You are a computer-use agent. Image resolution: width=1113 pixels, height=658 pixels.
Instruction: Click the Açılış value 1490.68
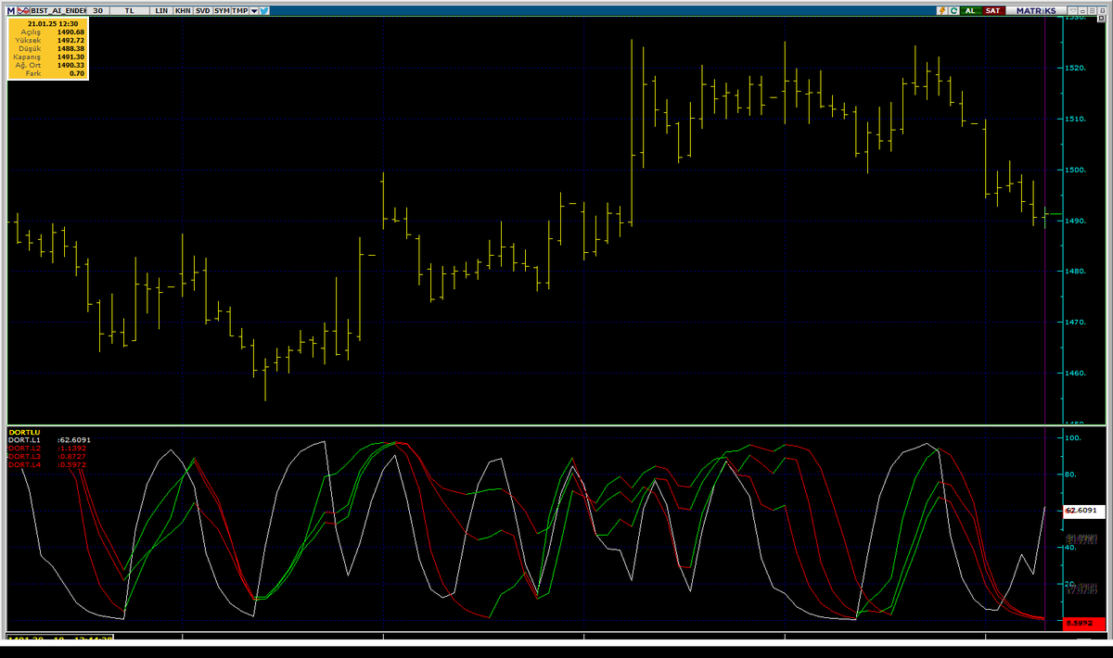70,32
